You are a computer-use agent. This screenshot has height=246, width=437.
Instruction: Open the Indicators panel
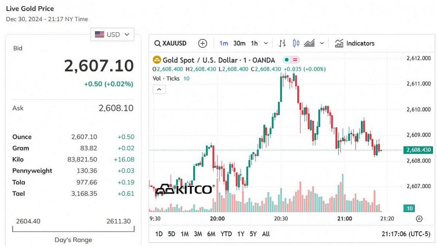pos(355,44)
